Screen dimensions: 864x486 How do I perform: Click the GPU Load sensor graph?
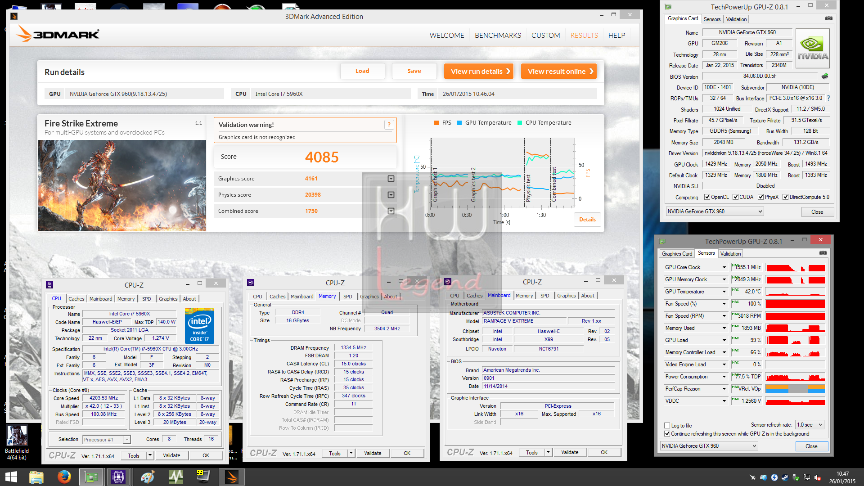pos(796,340)
